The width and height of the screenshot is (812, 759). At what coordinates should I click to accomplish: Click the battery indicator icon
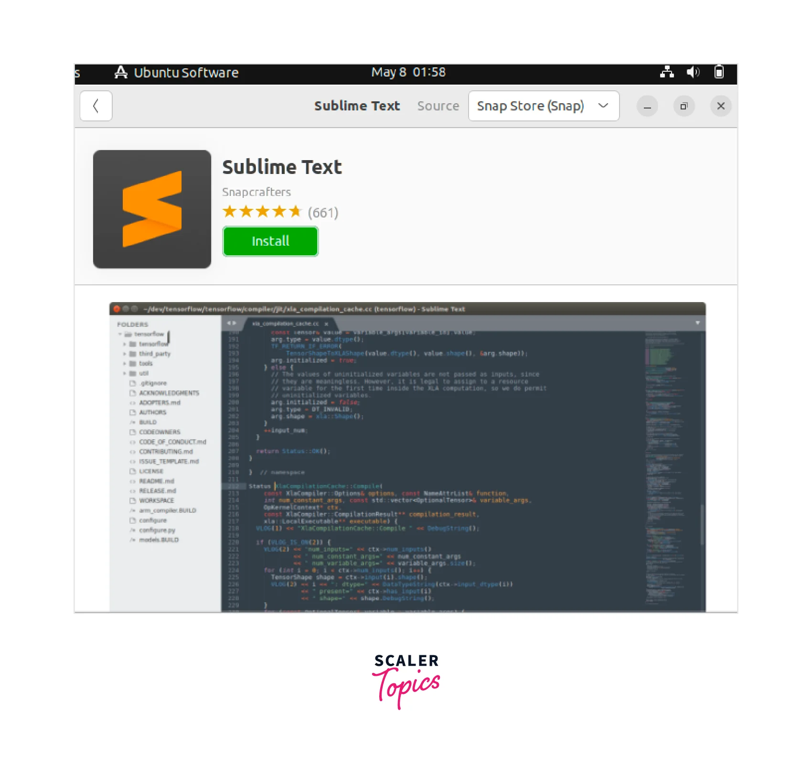coord(719,72)
